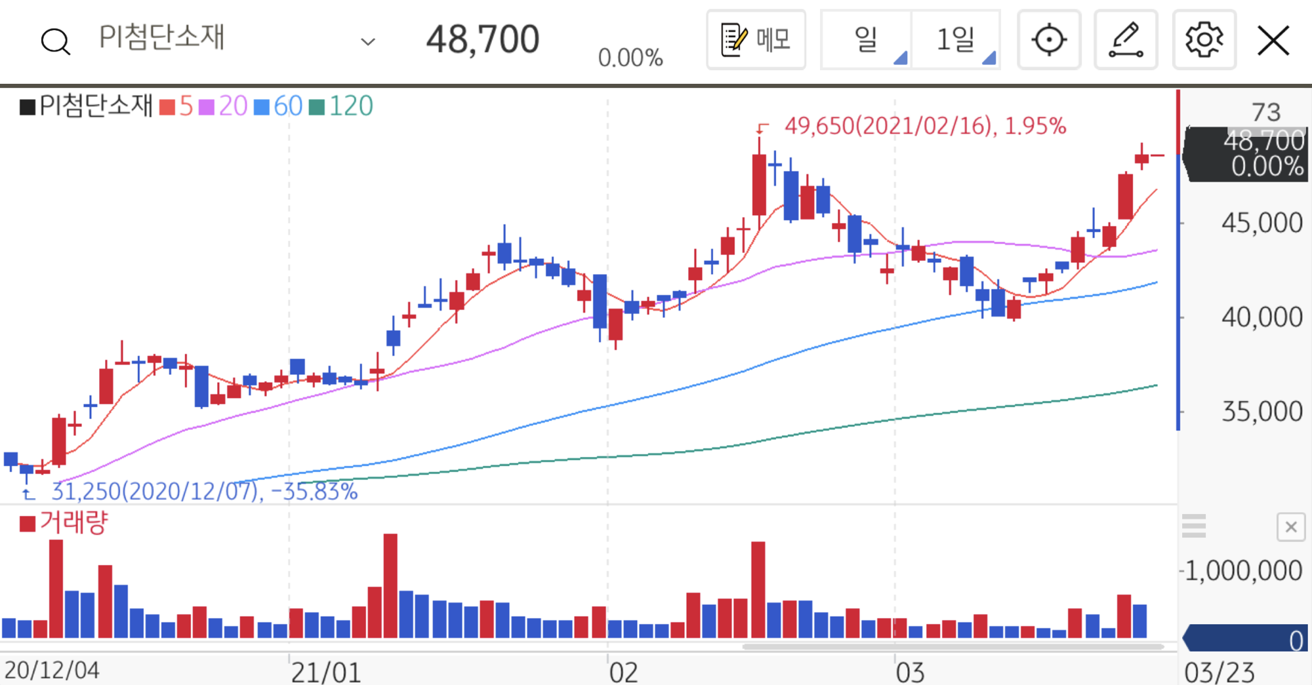Click the 거래량 volume legend label
This screenshot has height=685, width=1312.
[64, 522]
